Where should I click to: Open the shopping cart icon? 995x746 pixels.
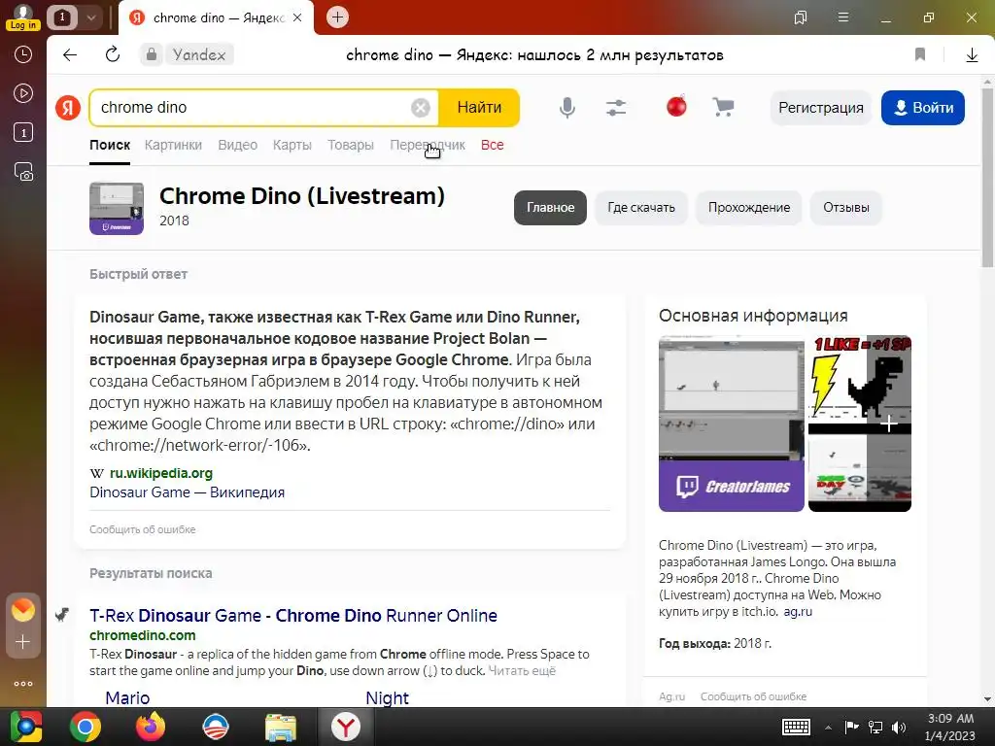723,107
